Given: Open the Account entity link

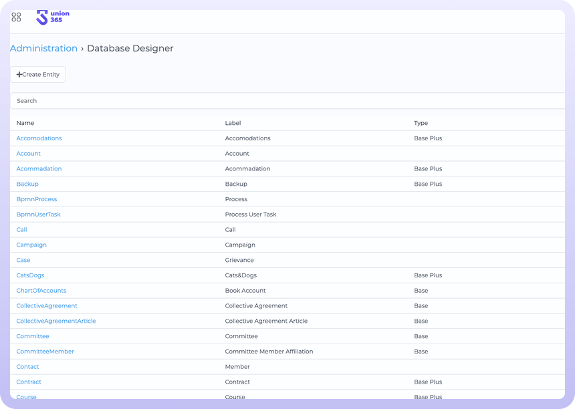Looking at the screenshot, I should pyautogui.click(x=29, y=154).
